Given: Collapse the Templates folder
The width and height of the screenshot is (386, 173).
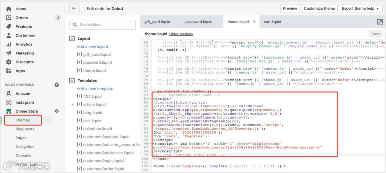Looking at the screenshot, I should point(72,80).
